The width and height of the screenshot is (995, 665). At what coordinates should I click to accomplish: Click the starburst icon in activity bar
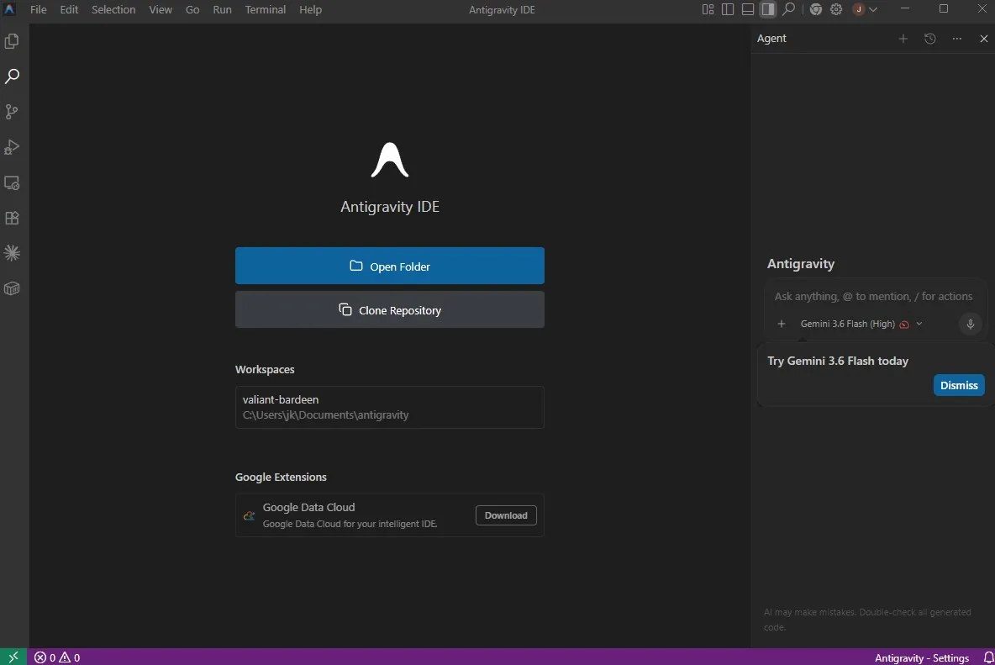click(x=12, y=253)
